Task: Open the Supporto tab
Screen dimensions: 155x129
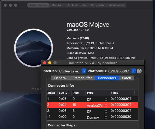Action: (97, 5)
